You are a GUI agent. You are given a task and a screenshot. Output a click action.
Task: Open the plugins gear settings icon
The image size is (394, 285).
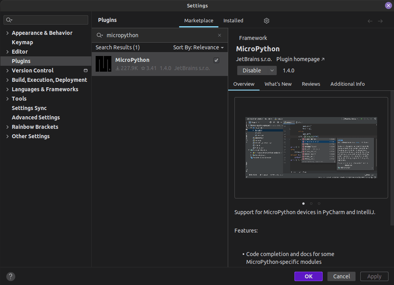pyautogui.click(x=266, y=21)
